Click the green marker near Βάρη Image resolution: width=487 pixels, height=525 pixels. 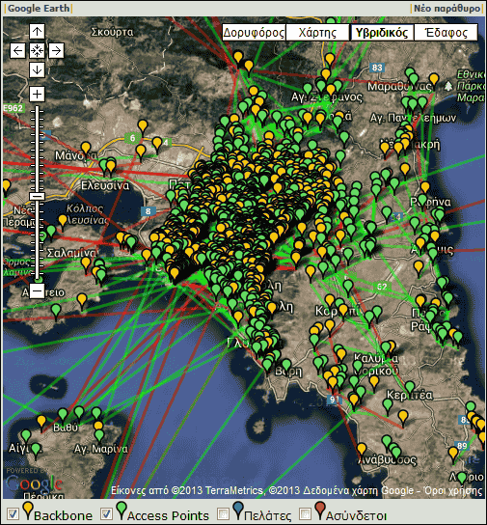[x=286, y=365]
